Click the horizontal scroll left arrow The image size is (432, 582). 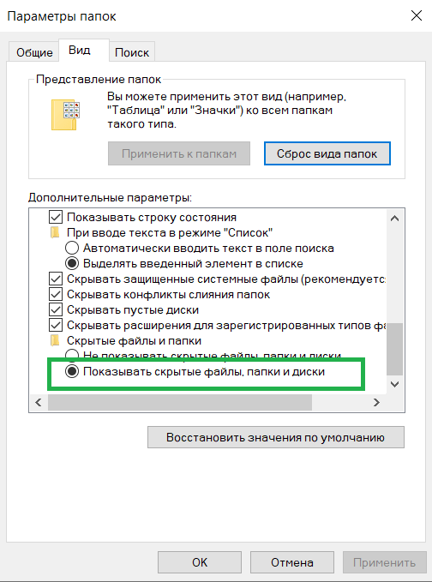(39, 402)
